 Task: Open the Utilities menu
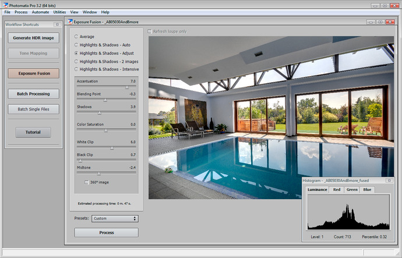pos(59,12)
